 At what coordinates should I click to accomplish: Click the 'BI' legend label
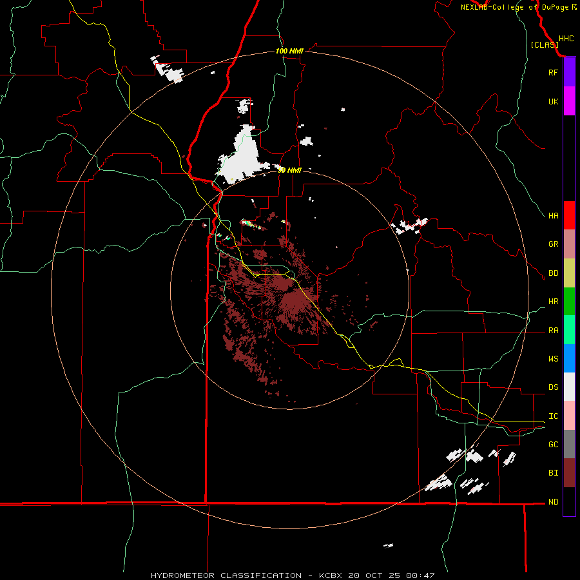(x=553, y=473)
